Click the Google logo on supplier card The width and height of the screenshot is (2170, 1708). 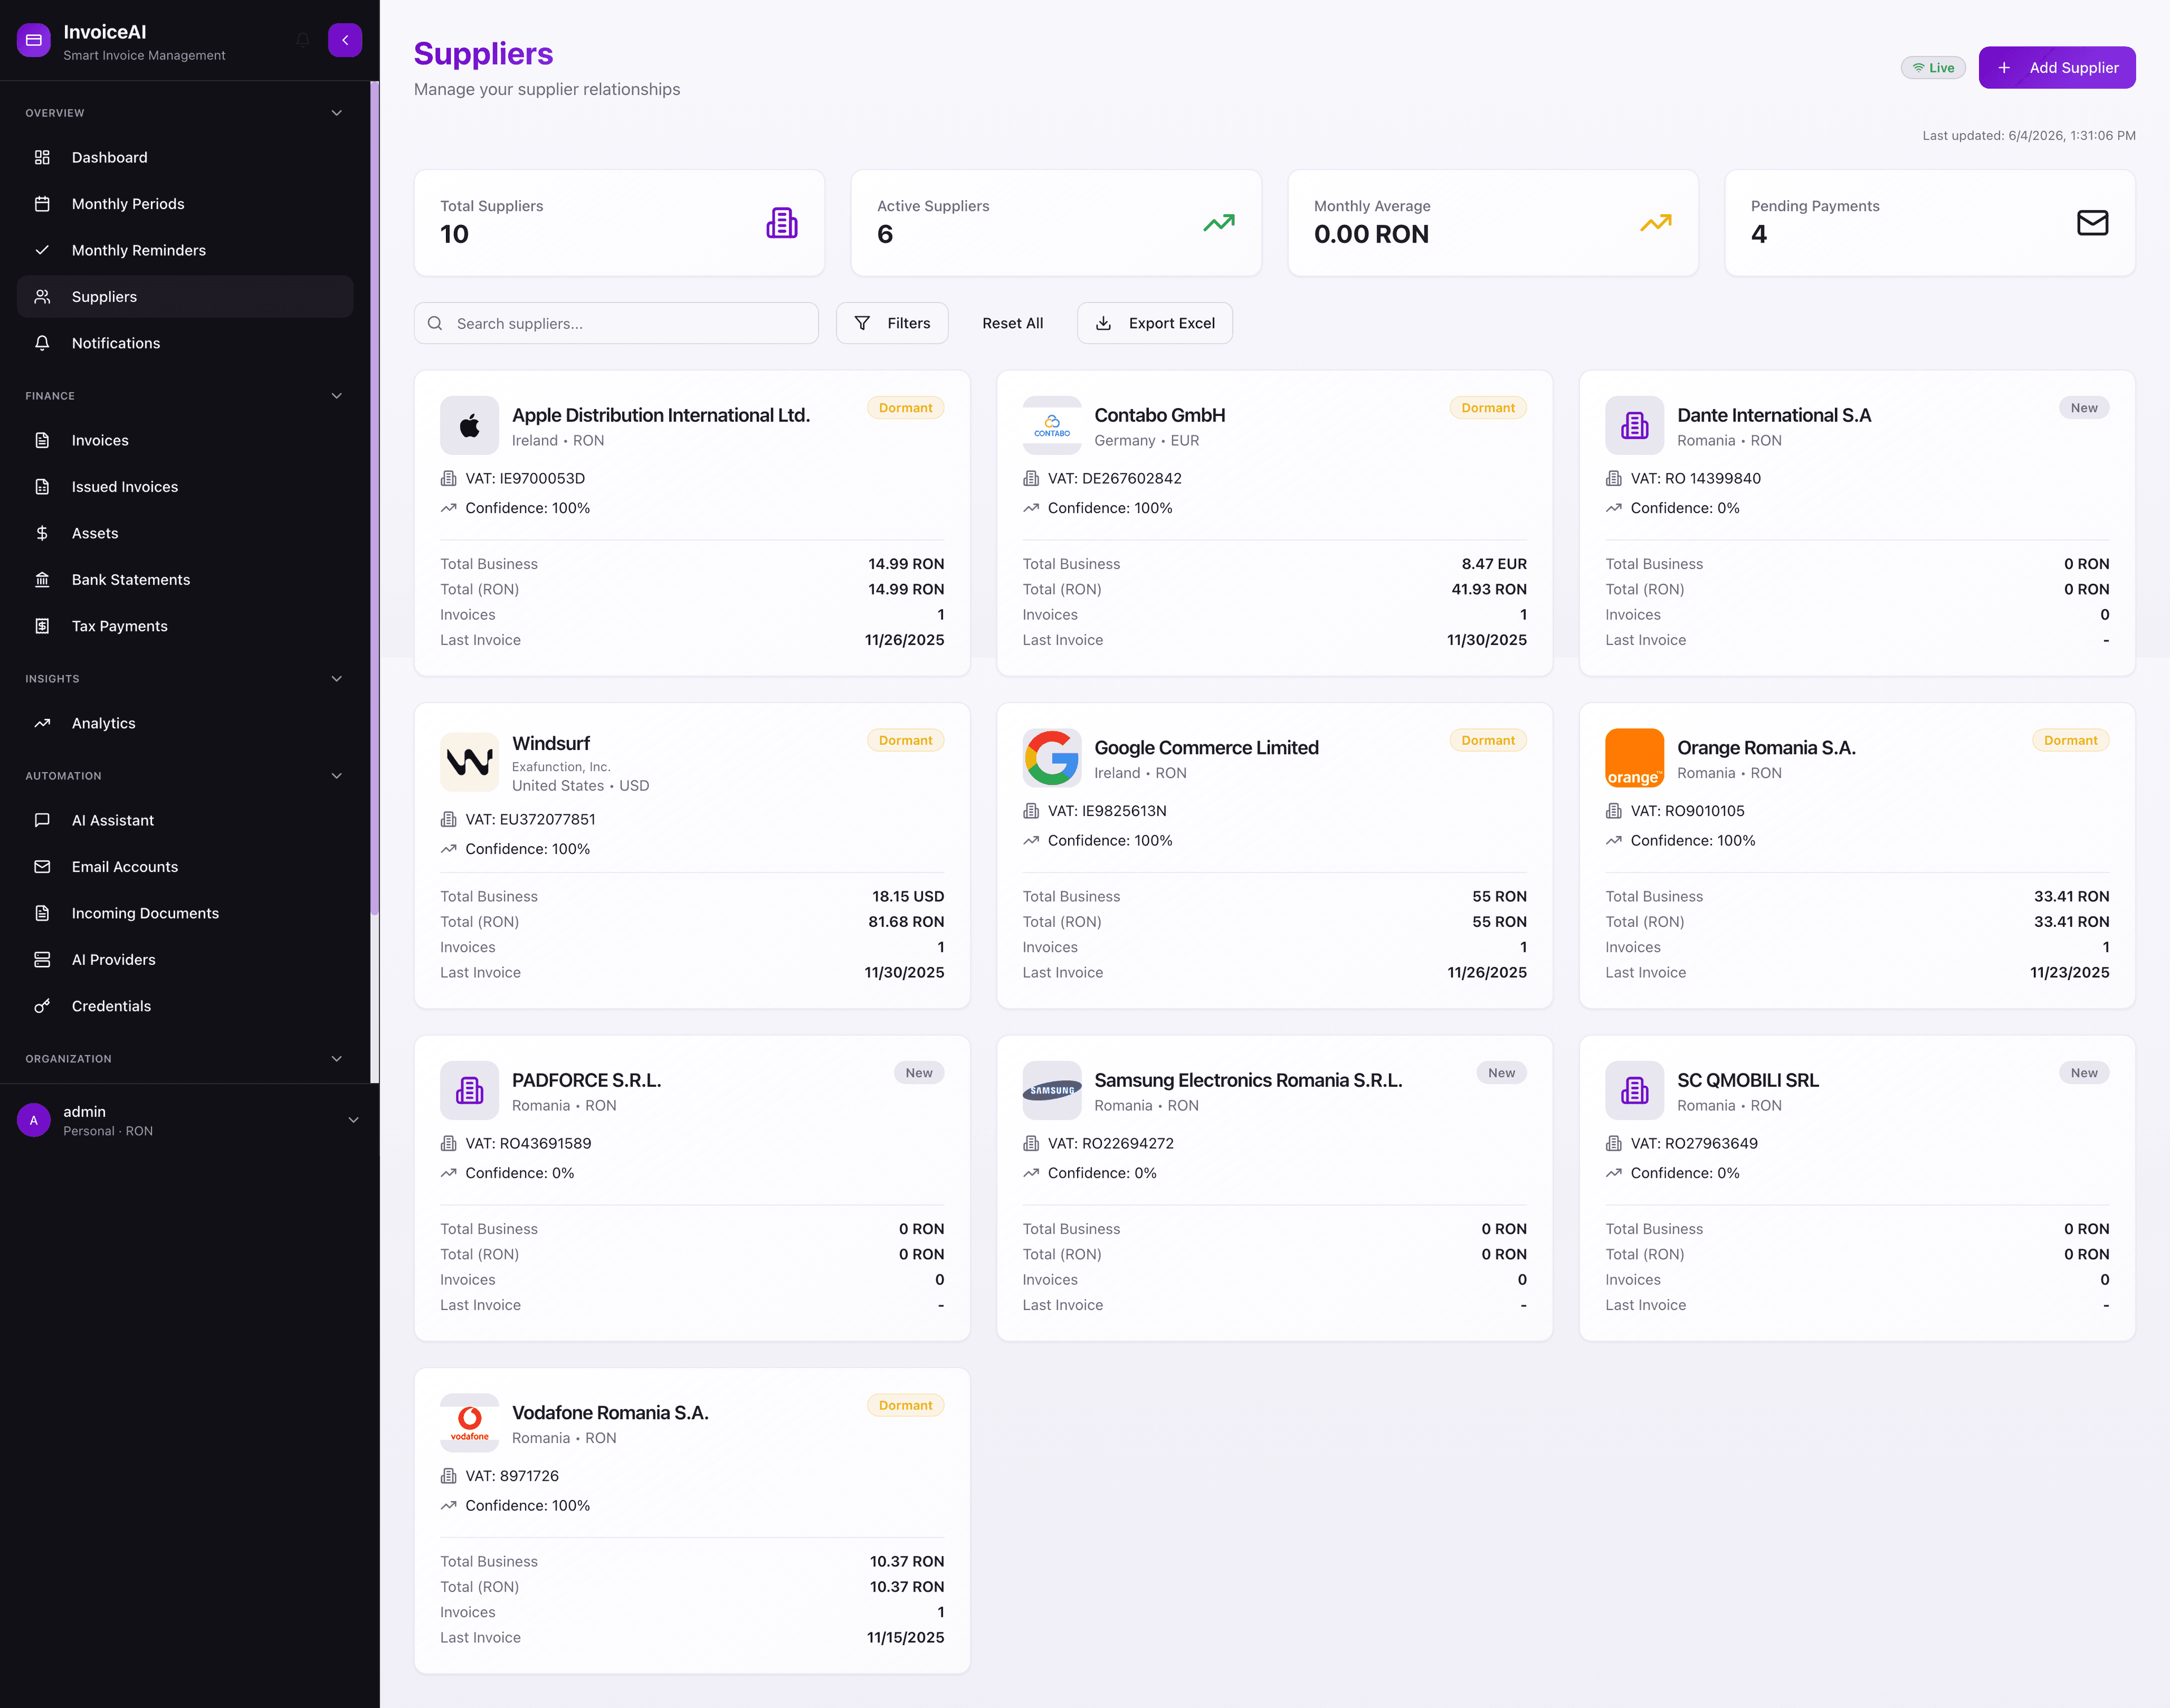point(1052,758)
